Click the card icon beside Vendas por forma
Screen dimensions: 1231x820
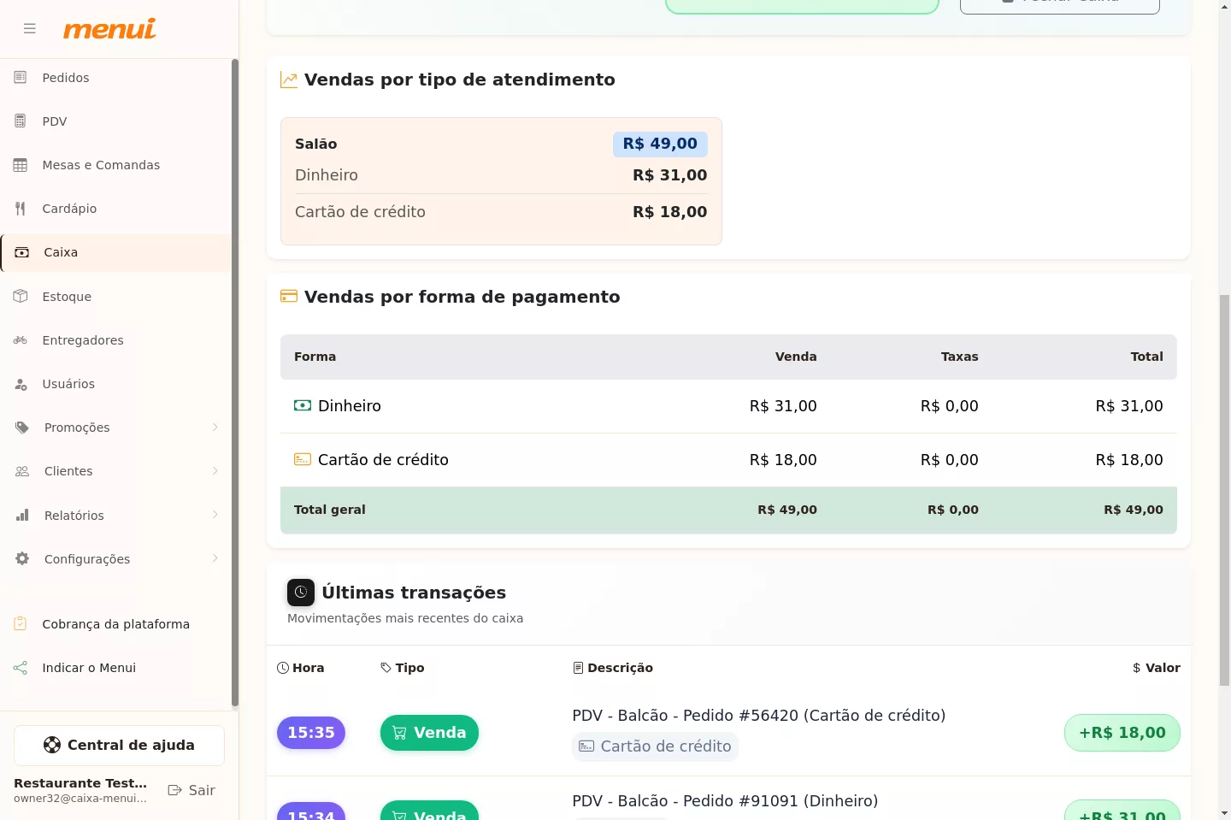coord(289,297)
